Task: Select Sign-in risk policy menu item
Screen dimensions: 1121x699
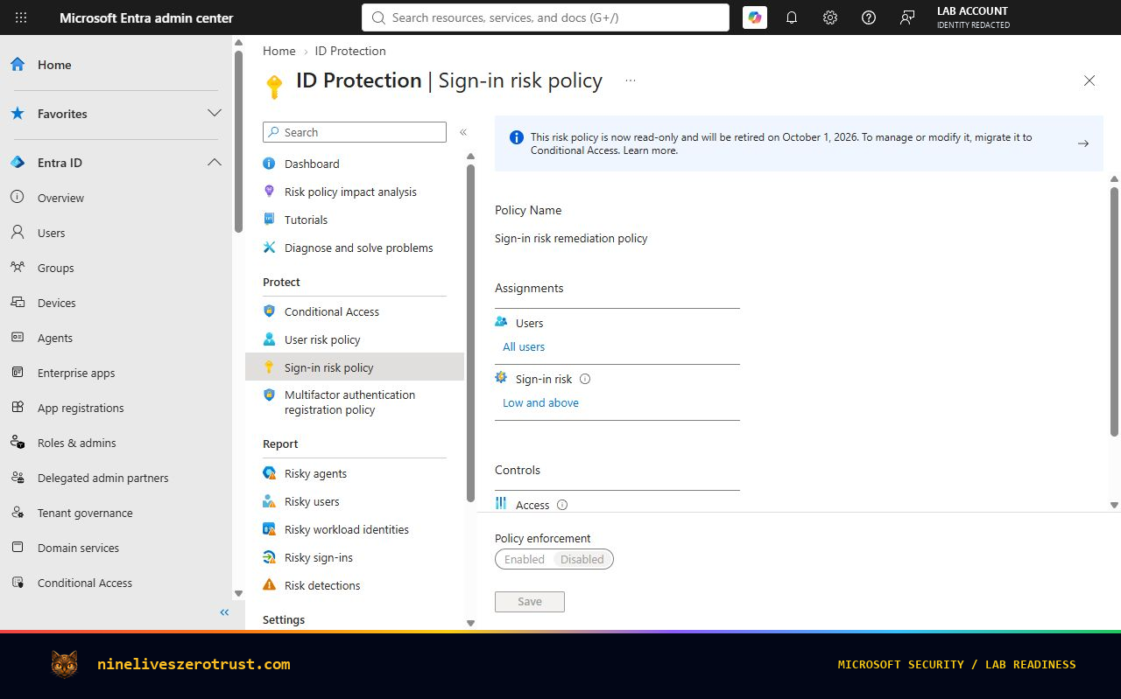Action: tap(355, 367)
